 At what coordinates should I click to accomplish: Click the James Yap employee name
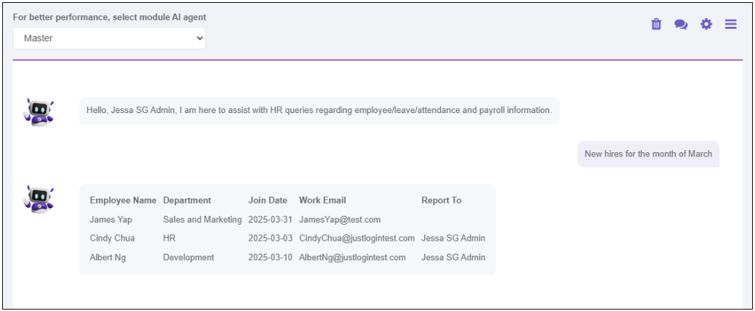(111, 219)
